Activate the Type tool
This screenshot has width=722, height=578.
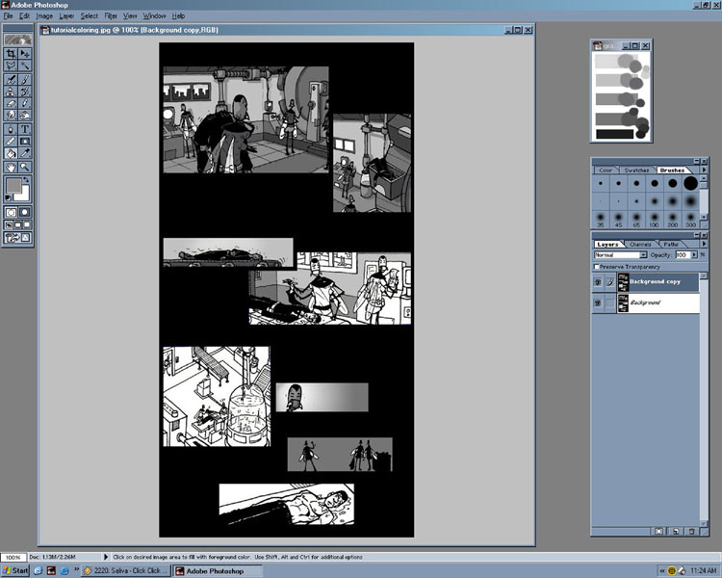(25, 129)
